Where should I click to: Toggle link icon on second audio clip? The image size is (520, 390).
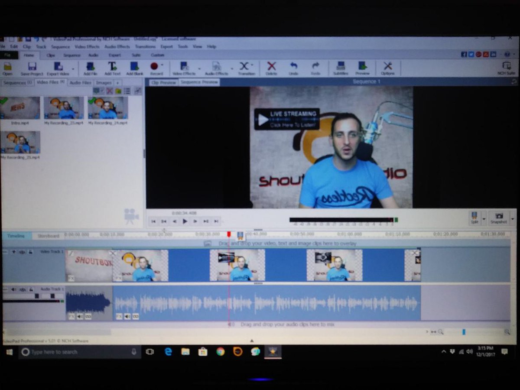coord(136,317)
